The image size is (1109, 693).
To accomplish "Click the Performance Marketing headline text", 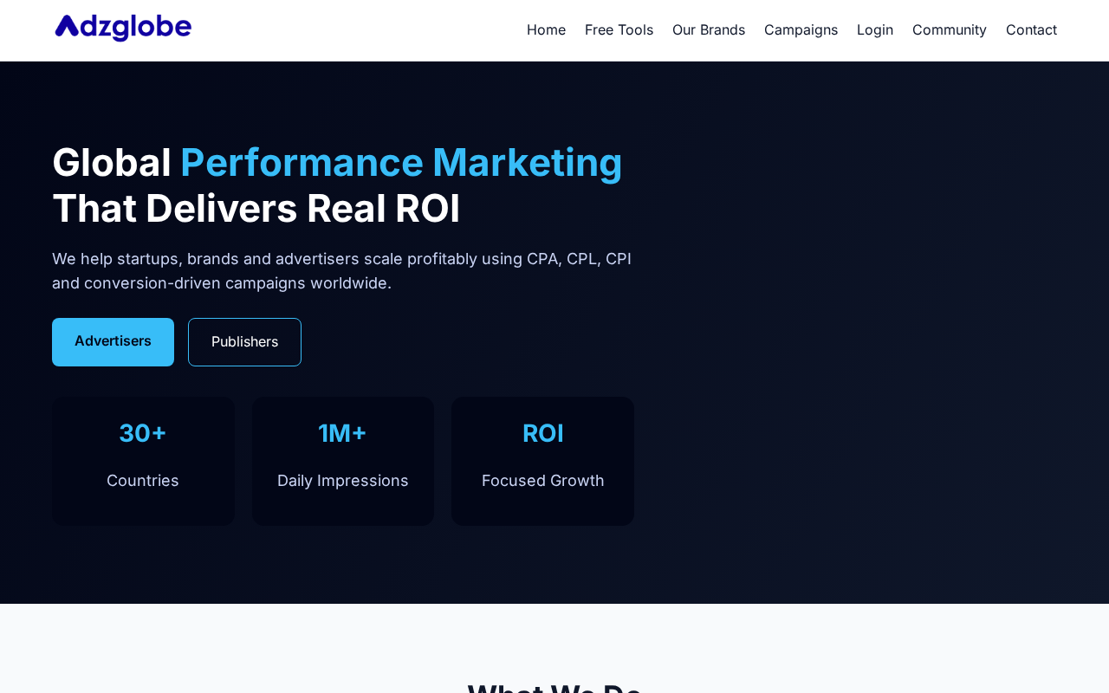I will point(401,163).
